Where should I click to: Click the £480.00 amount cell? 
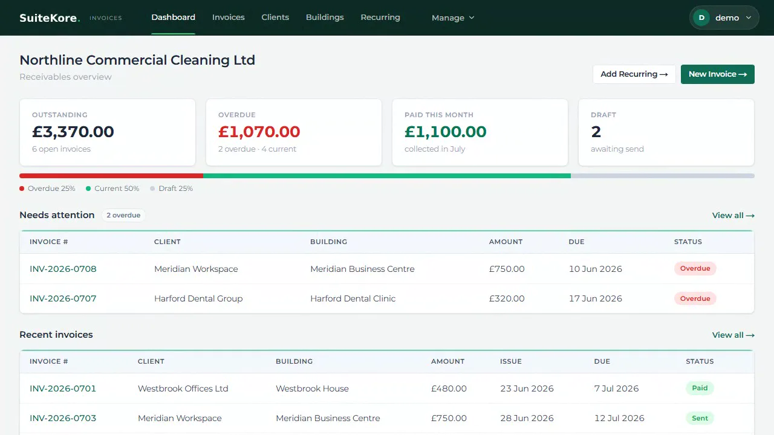coord(449,388)
